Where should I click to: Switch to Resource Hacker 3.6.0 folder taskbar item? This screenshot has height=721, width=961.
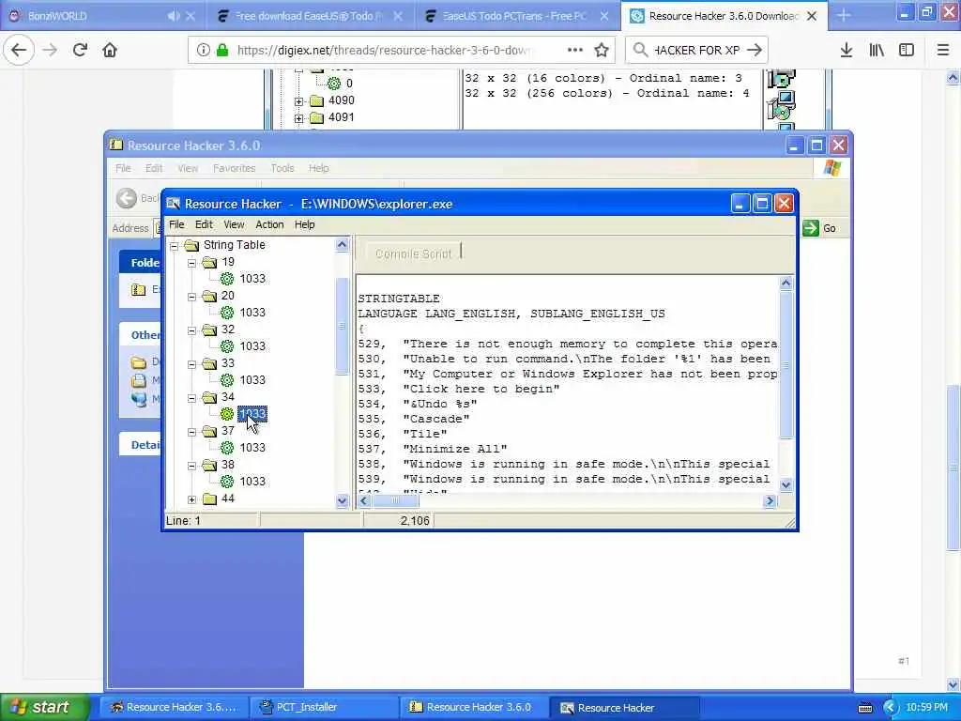coord(473,707)
